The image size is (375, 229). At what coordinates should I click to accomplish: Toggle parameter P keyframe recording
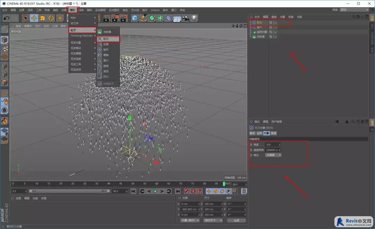(x=228, y=191)
